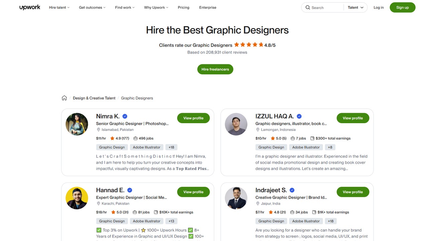Click location pin icon beside Jaipur, India

tap(258, 204)
